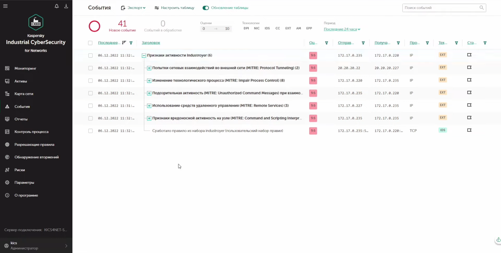Click status flag for Попытки сетевых взаимодействий row
The height and width of the screenshot is (253, 501).
point(469,68)
